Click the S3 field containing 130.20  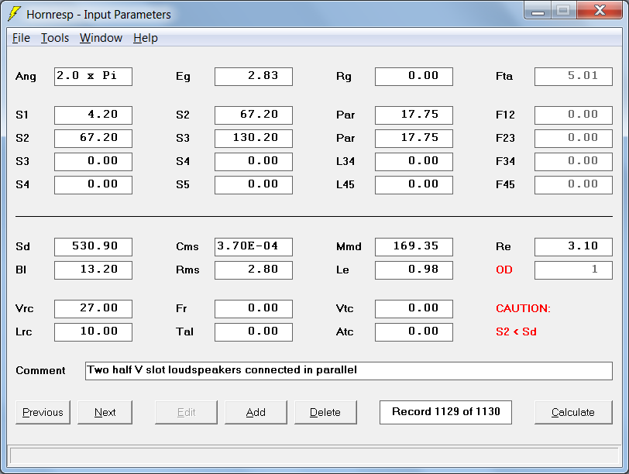pyautogui.click(x=253, y=139)
